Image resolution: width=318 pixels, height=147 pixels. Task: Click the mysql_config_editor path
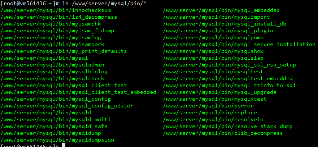coord(67,106)
